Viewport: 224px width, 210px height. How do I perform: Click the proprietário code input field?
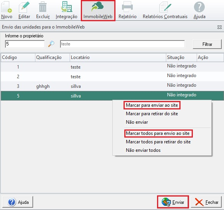pyautogui.click(x=25, y=44)
